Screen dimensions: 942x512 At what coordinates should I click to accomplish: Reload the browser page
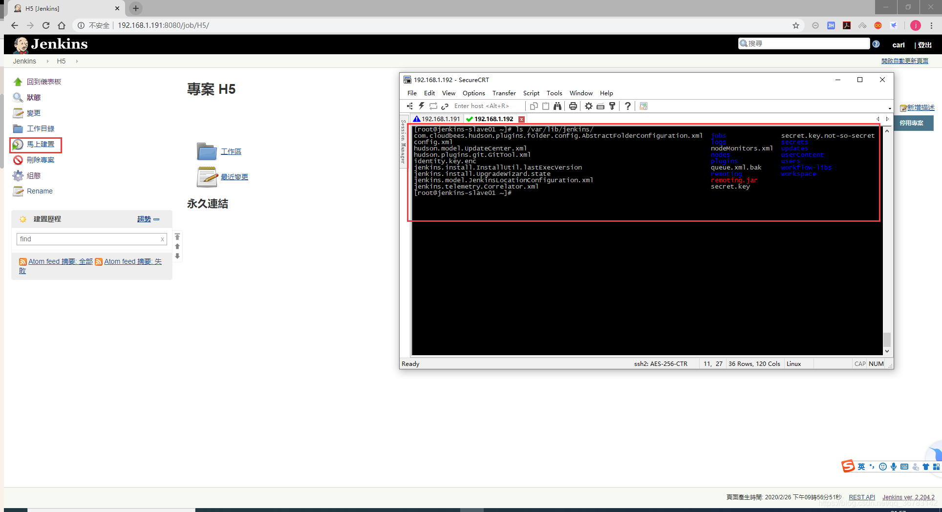46,25
